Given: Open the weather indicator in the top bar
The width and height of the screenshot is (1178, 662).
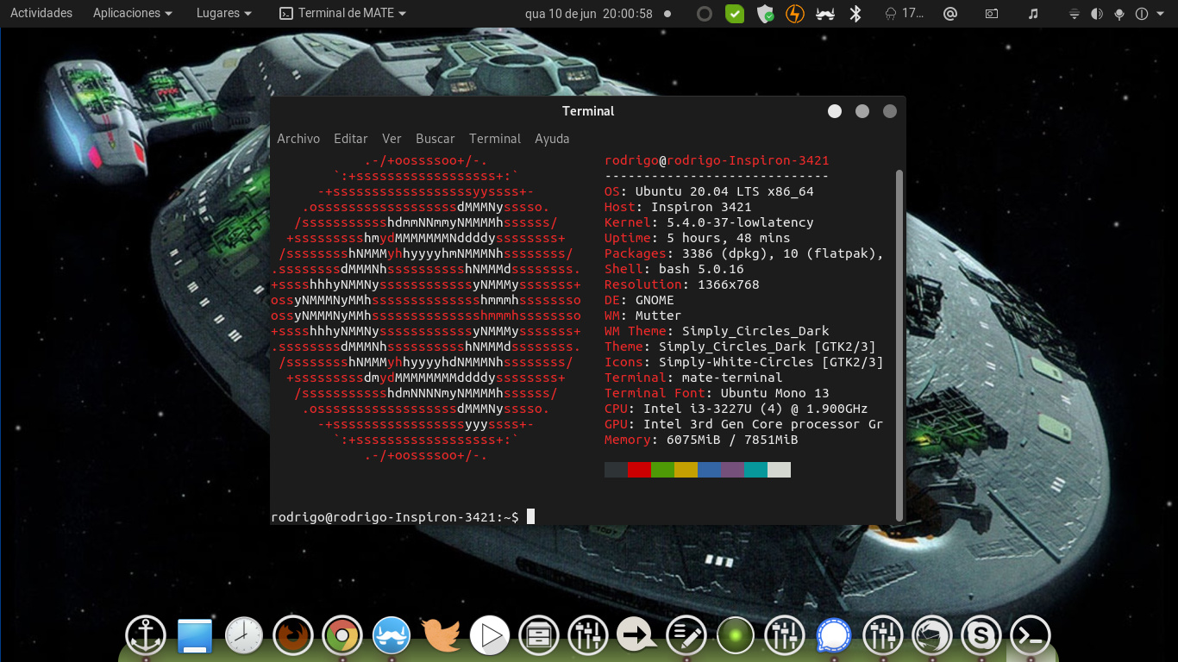Looking at the screenshot, I should (903, 14).
